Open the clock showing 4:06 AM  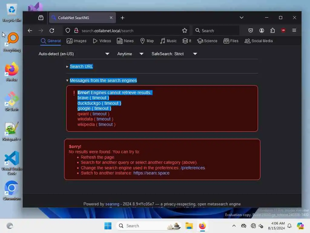click(276, 226)
